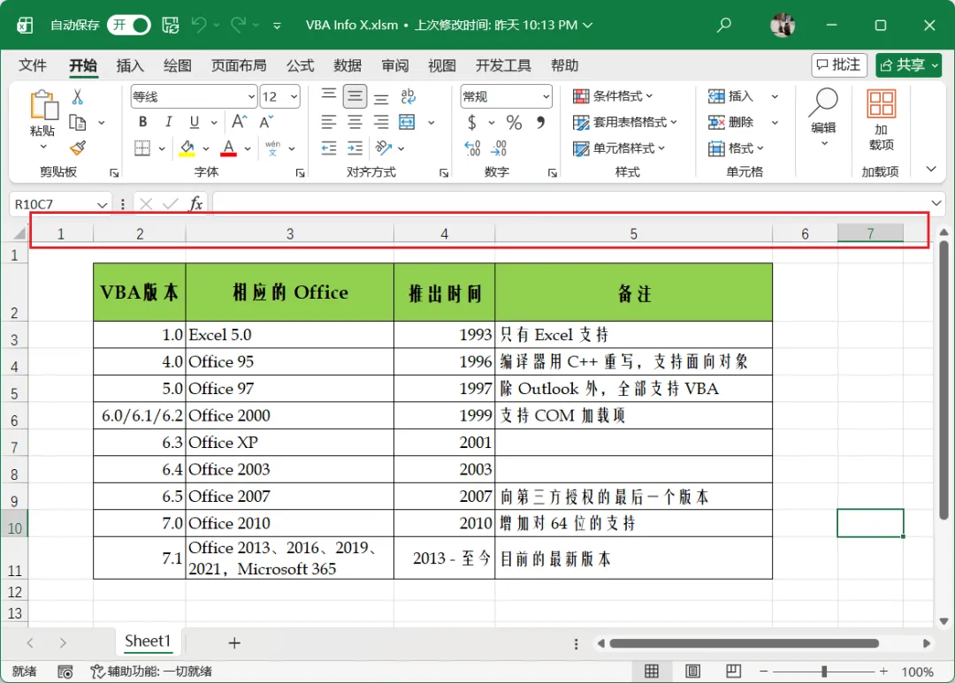Click the Paste clipboard icon
This screenshot has width=955, height=683.
44,104
